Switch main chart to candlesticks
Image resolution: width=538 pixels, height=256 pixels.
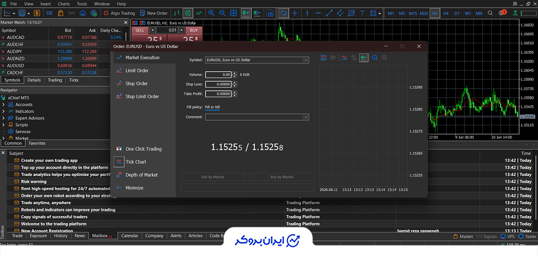[x=187, y=13]
